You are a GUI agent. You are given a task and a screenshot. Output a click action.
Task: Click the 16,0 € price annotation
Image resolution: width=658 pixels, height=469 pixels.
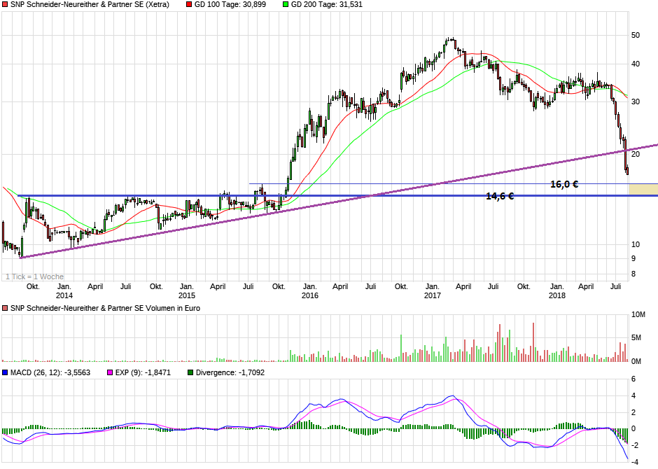pos(564,184)
